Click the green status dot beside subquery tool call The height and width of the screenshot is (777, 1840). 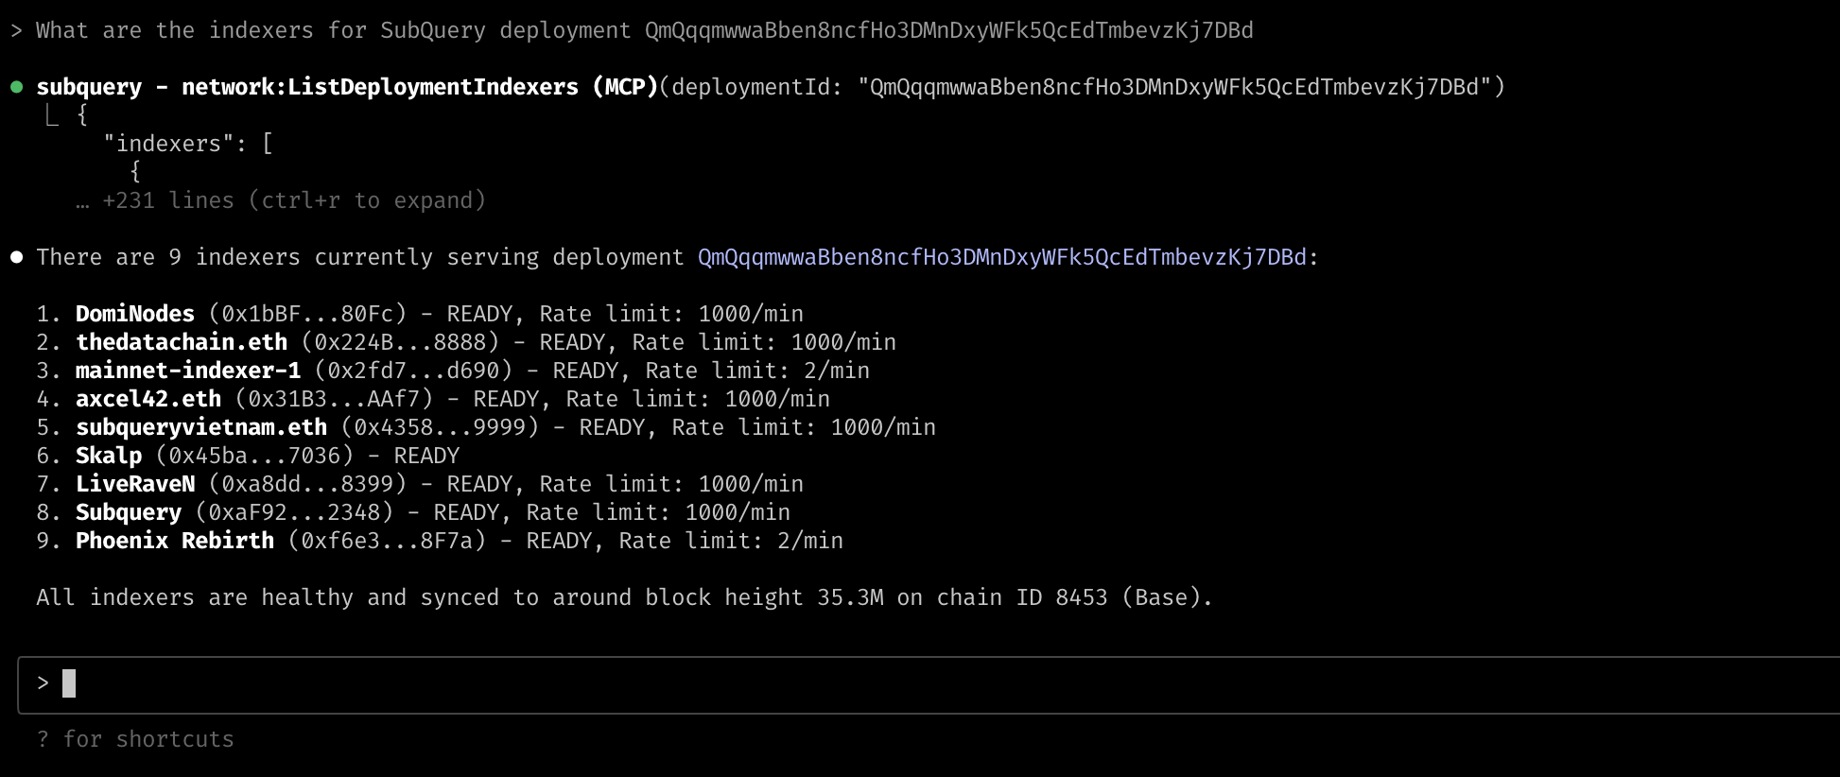[16, 87]
